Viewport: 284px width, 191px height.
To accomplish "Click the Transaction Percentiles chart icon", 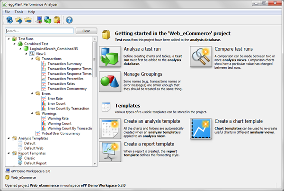I will (44, 79).
